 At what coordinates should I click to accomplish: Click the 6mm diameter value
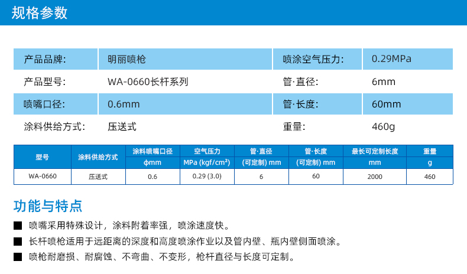(x=383, y=81)
